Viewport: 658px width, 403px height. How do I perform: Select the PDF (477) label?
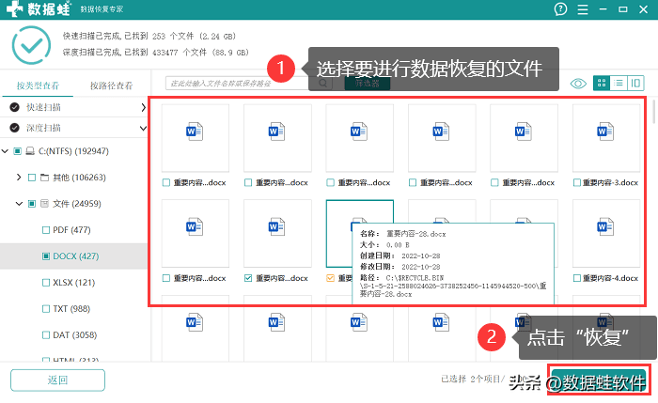[71, 230]
